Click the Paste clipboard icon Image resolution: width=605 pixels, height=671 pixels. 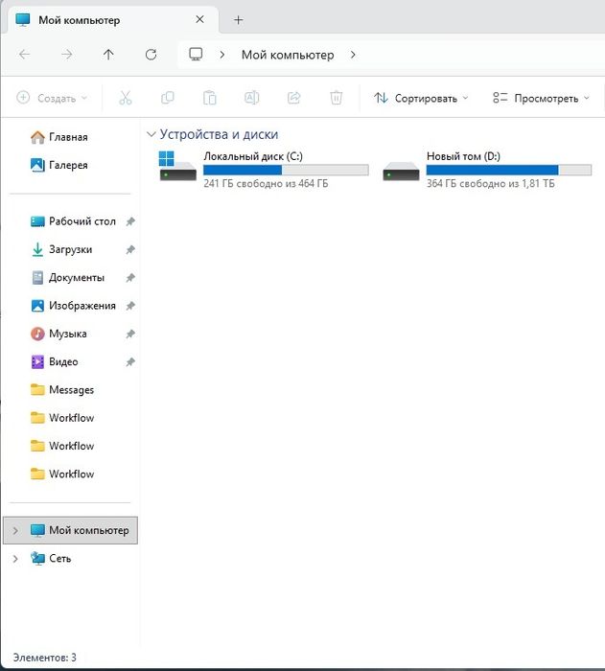pos(209,98)
